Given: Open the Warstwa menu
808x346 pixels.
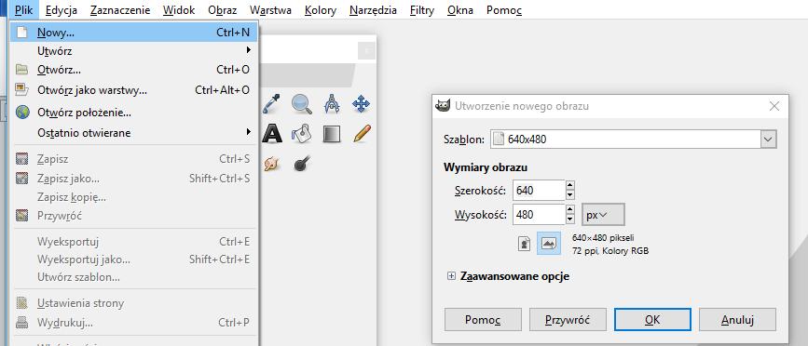Looking at the screenshot, I should [x=270, y=10].
